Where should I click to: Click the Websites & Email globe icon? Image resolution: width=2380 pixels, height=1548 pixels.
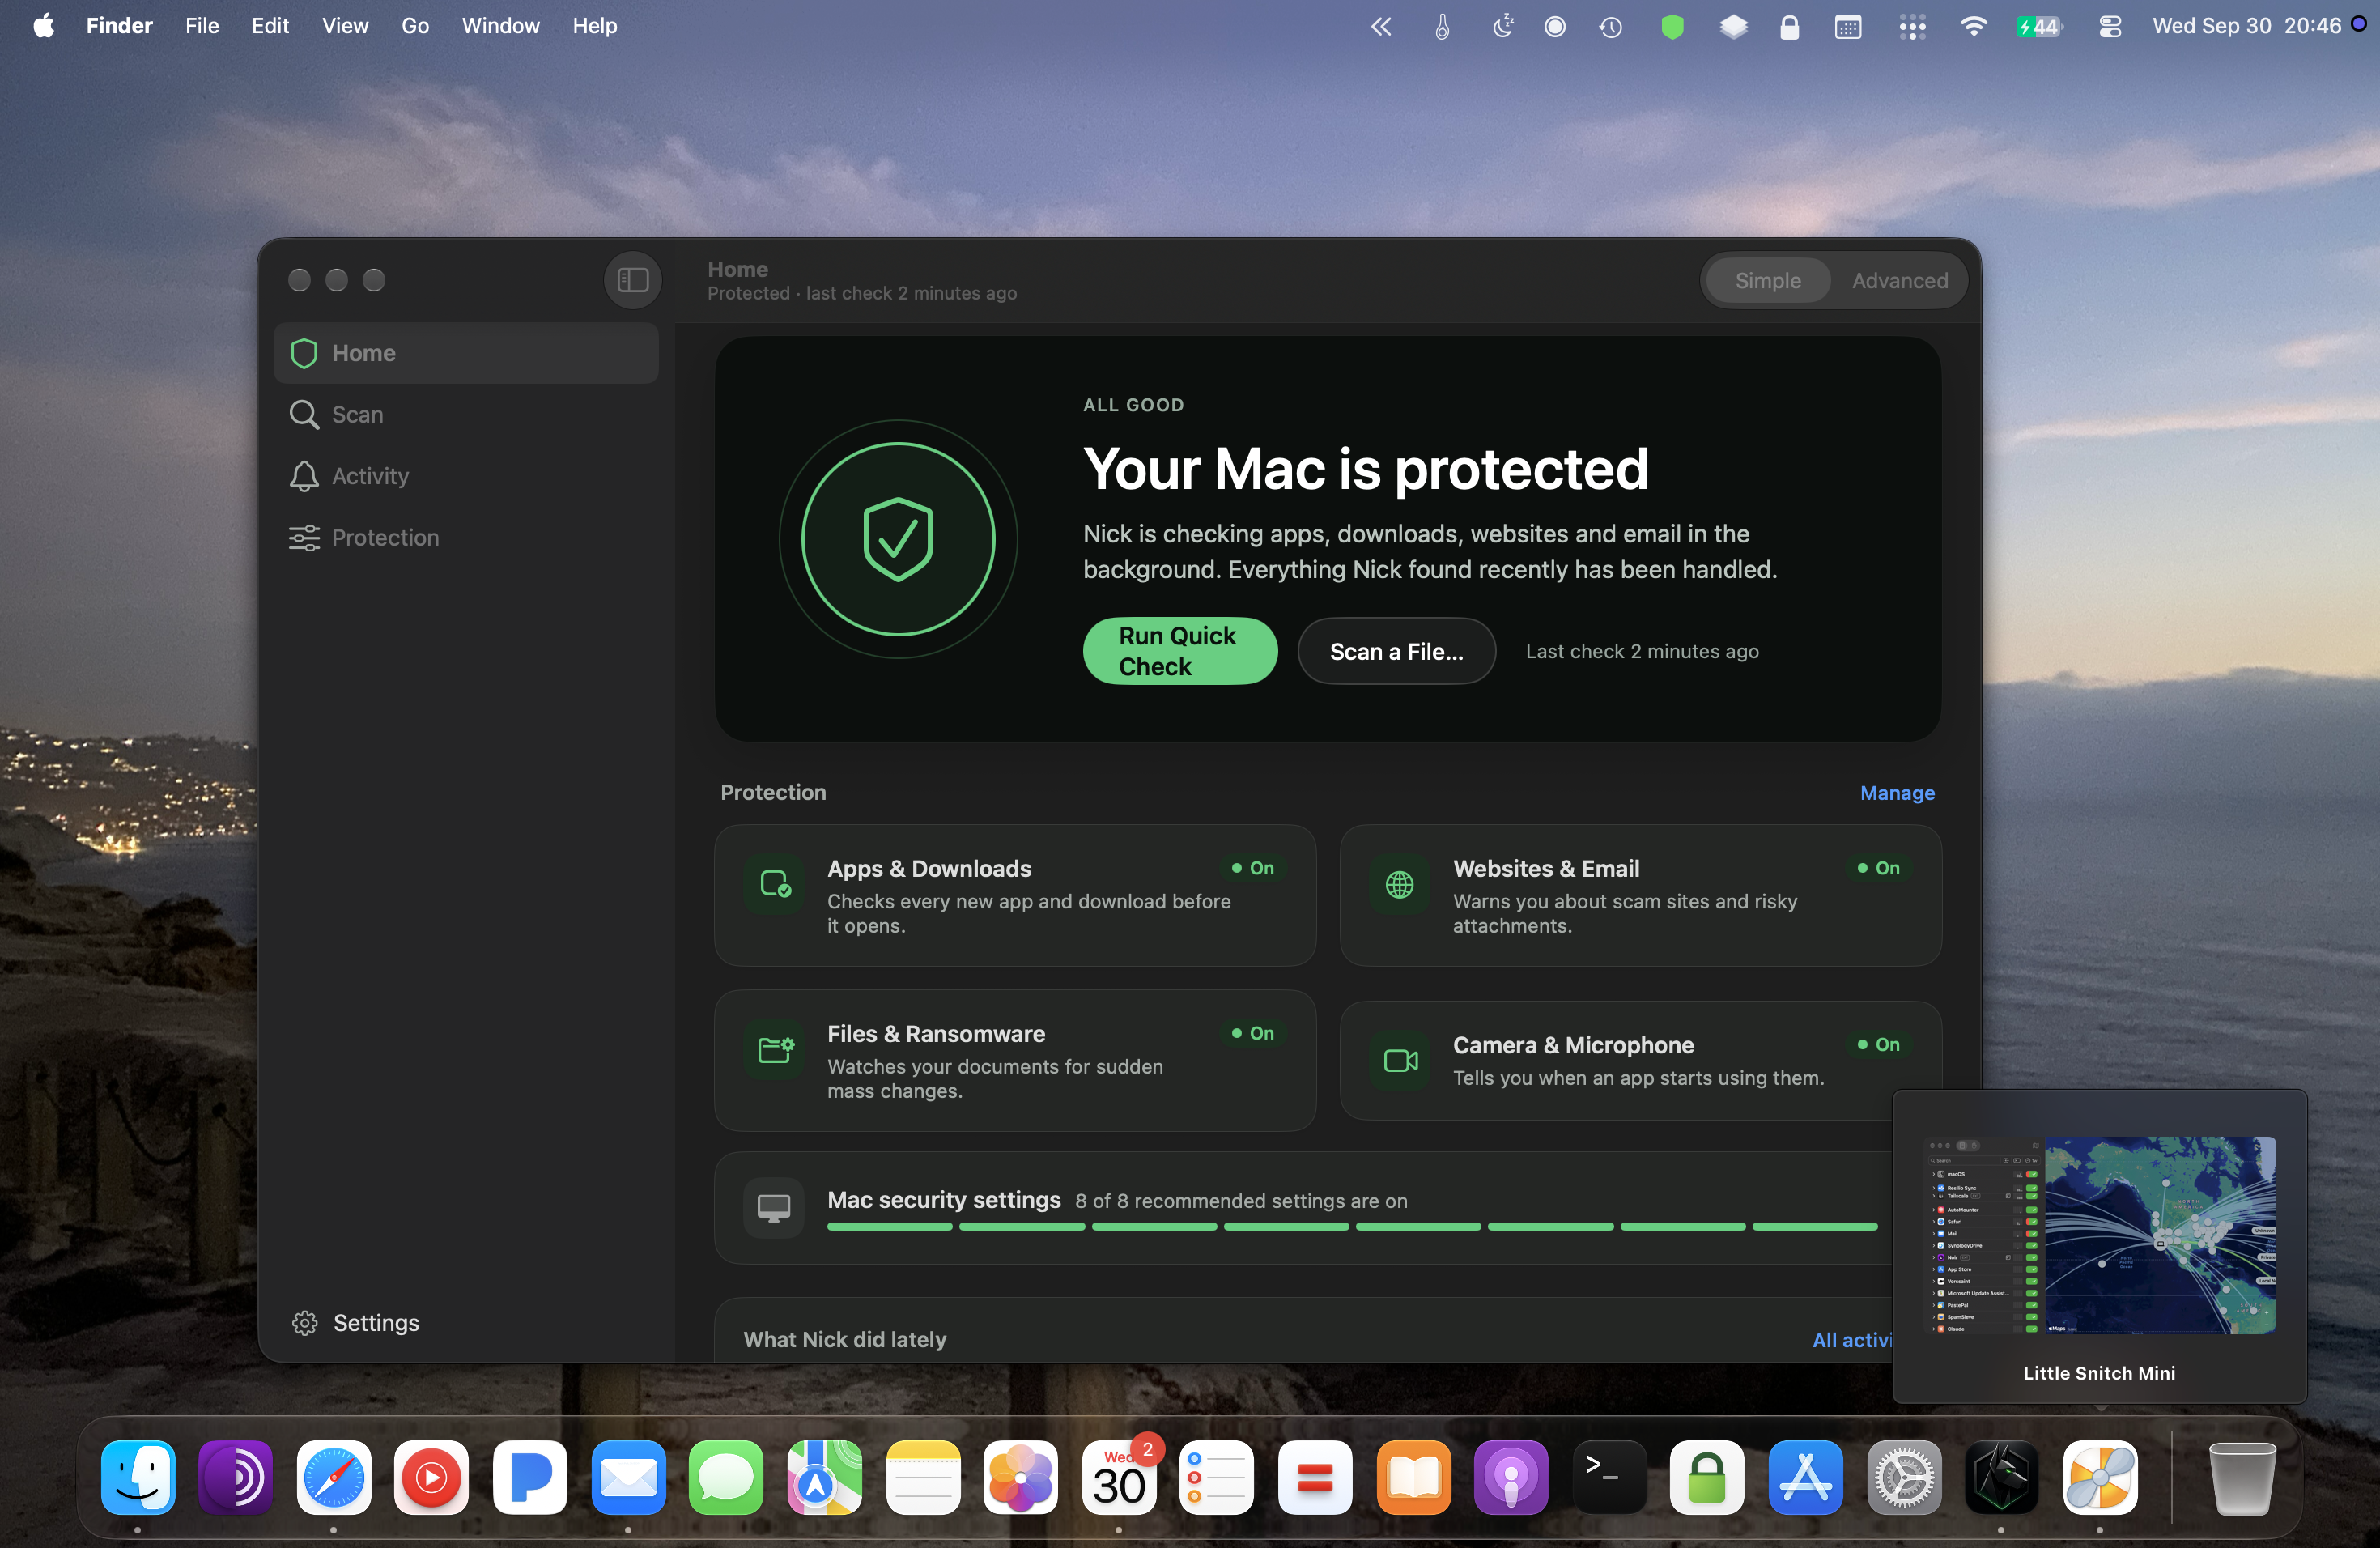pos(1399,884)
